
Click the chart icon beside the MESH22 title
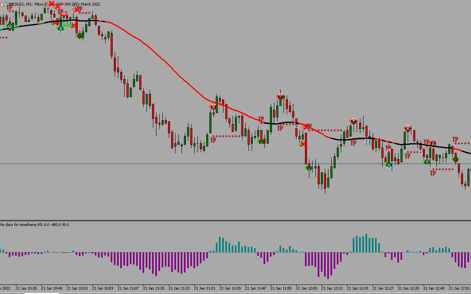click(4, 4)
